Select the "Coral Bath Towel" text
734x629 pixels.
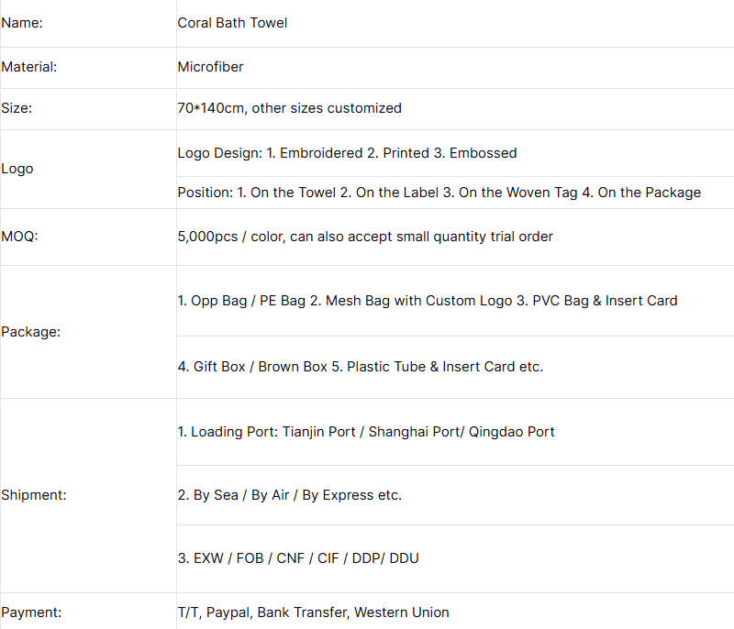click(232, 23)
